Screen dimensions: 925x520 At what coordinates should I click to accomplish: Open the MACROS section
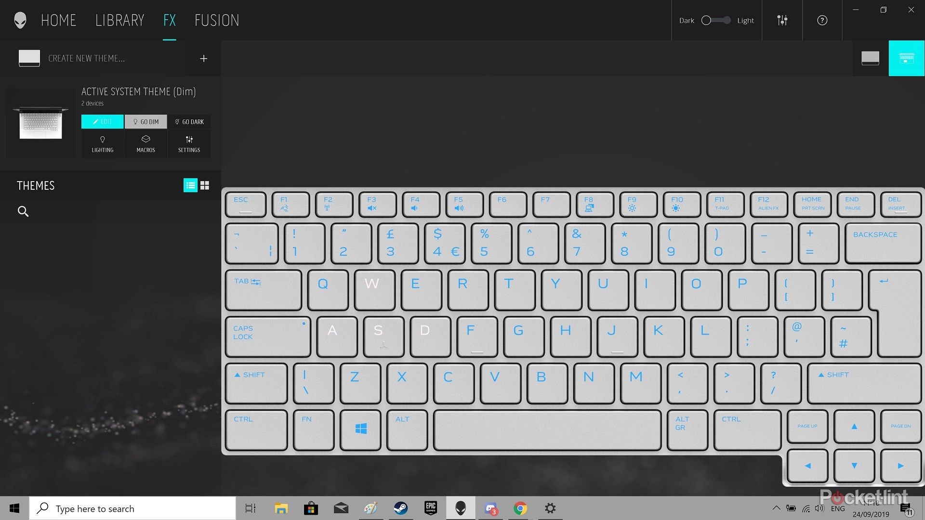[x=146, y=143]
